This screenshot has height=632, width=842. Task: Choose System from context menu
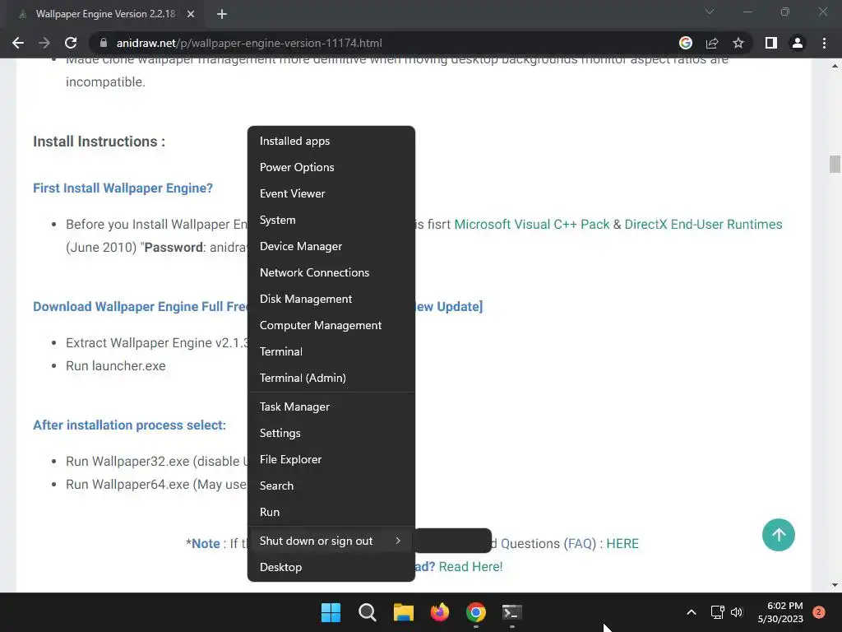pos(331,220)
